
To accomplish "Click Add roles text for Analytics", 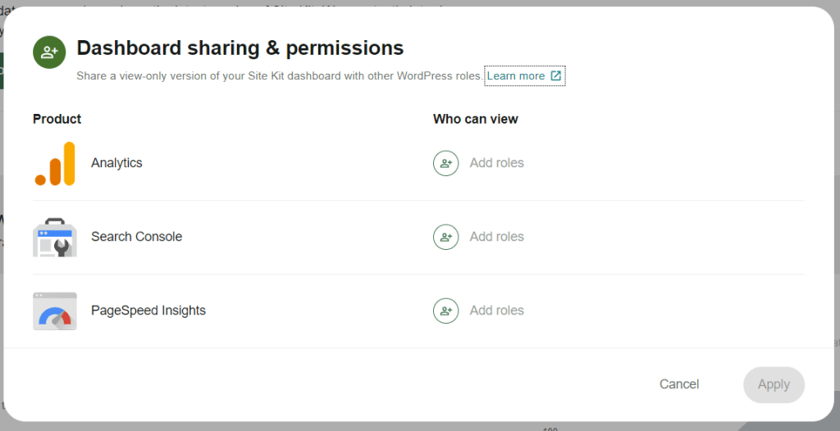I will (496, 163).
